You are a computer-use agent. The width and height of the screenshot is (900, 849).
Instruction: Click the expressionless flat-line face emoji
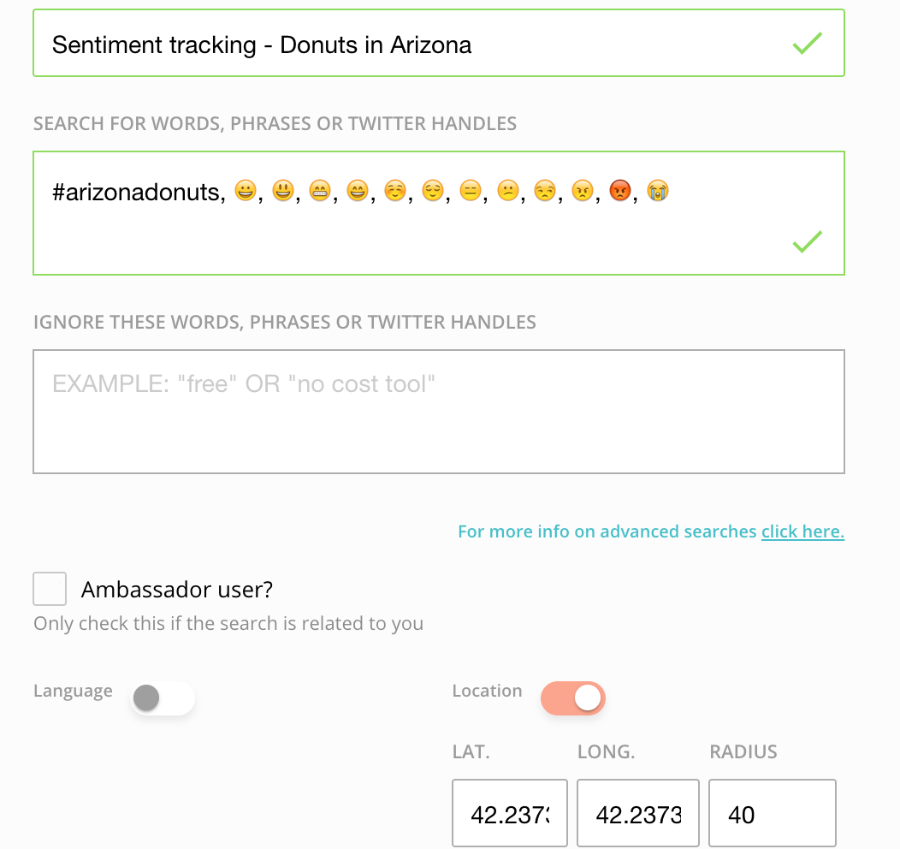pos(469,191)
